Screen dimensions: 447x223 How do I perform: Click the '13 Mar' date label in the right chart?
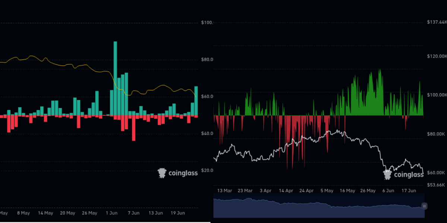225,190
